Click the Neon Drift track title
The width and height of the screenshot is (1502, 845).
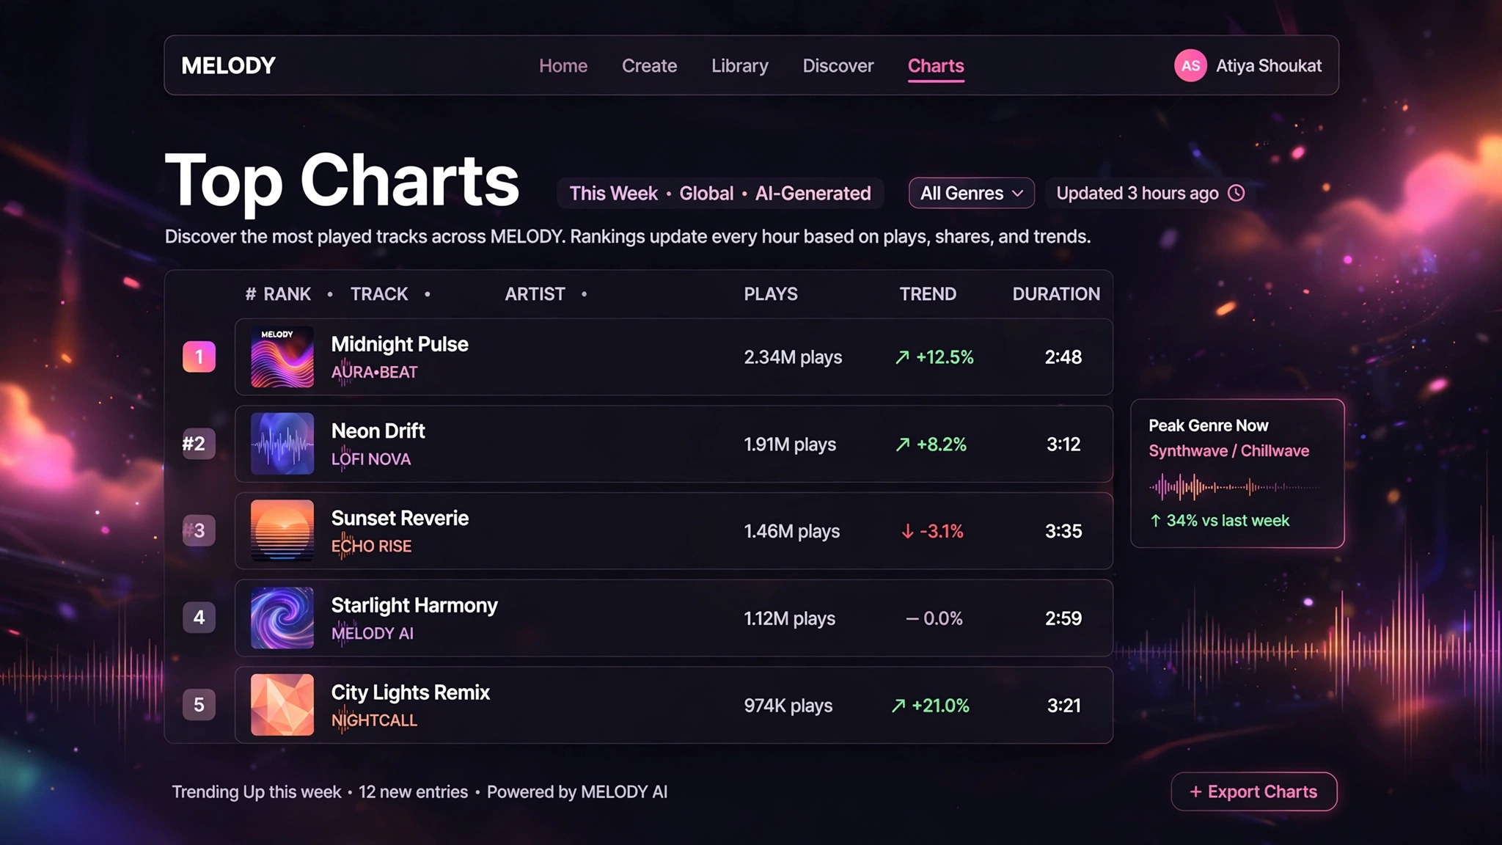[378, 431]
